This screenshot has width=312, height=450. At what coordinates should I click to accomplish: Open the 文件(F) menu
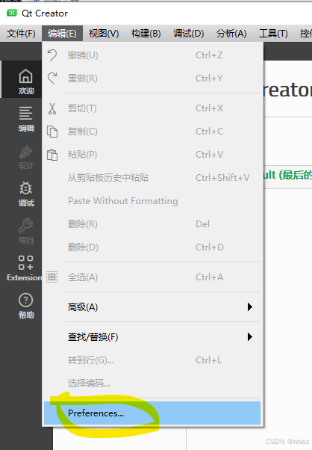click(x=21, y=34)
